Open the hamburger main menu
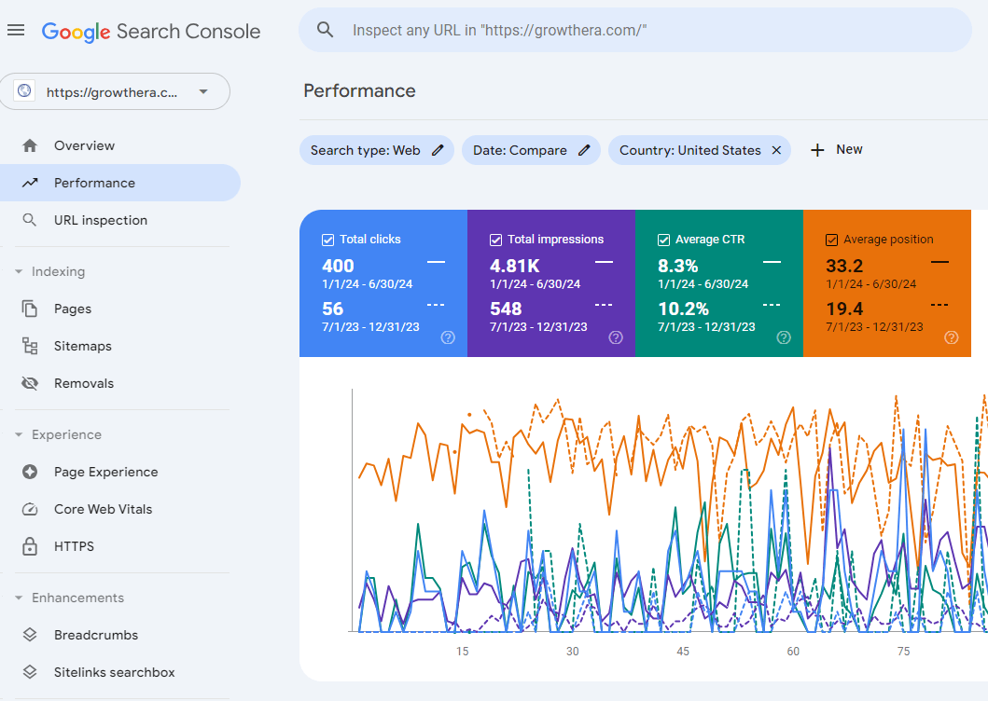This screenshot has height=701, width=988. click(16, 31)
